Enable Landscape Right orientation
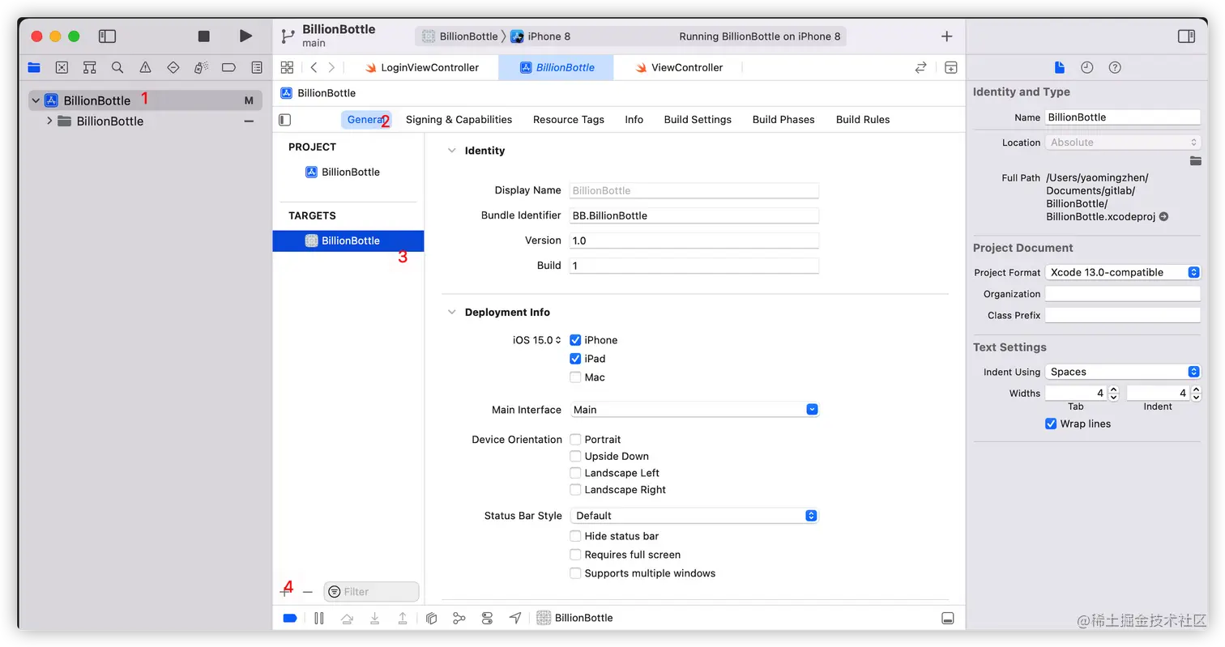 (575, 490)
